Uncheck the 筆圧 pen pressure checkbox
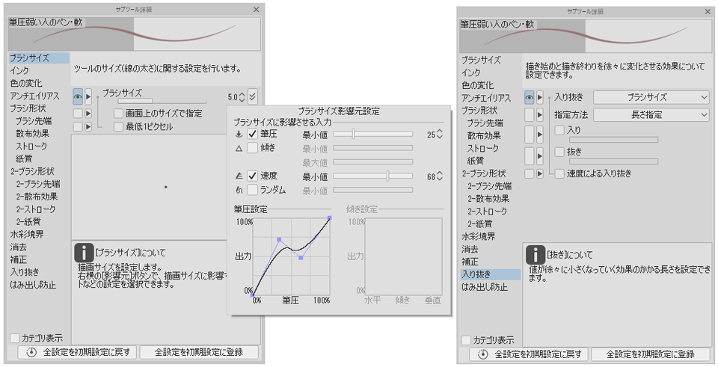 (252, 134)
